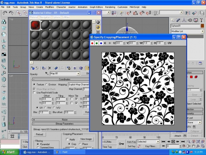Open Material Editor Utilities menu
The image size is (206, 155).
[66, 17]
